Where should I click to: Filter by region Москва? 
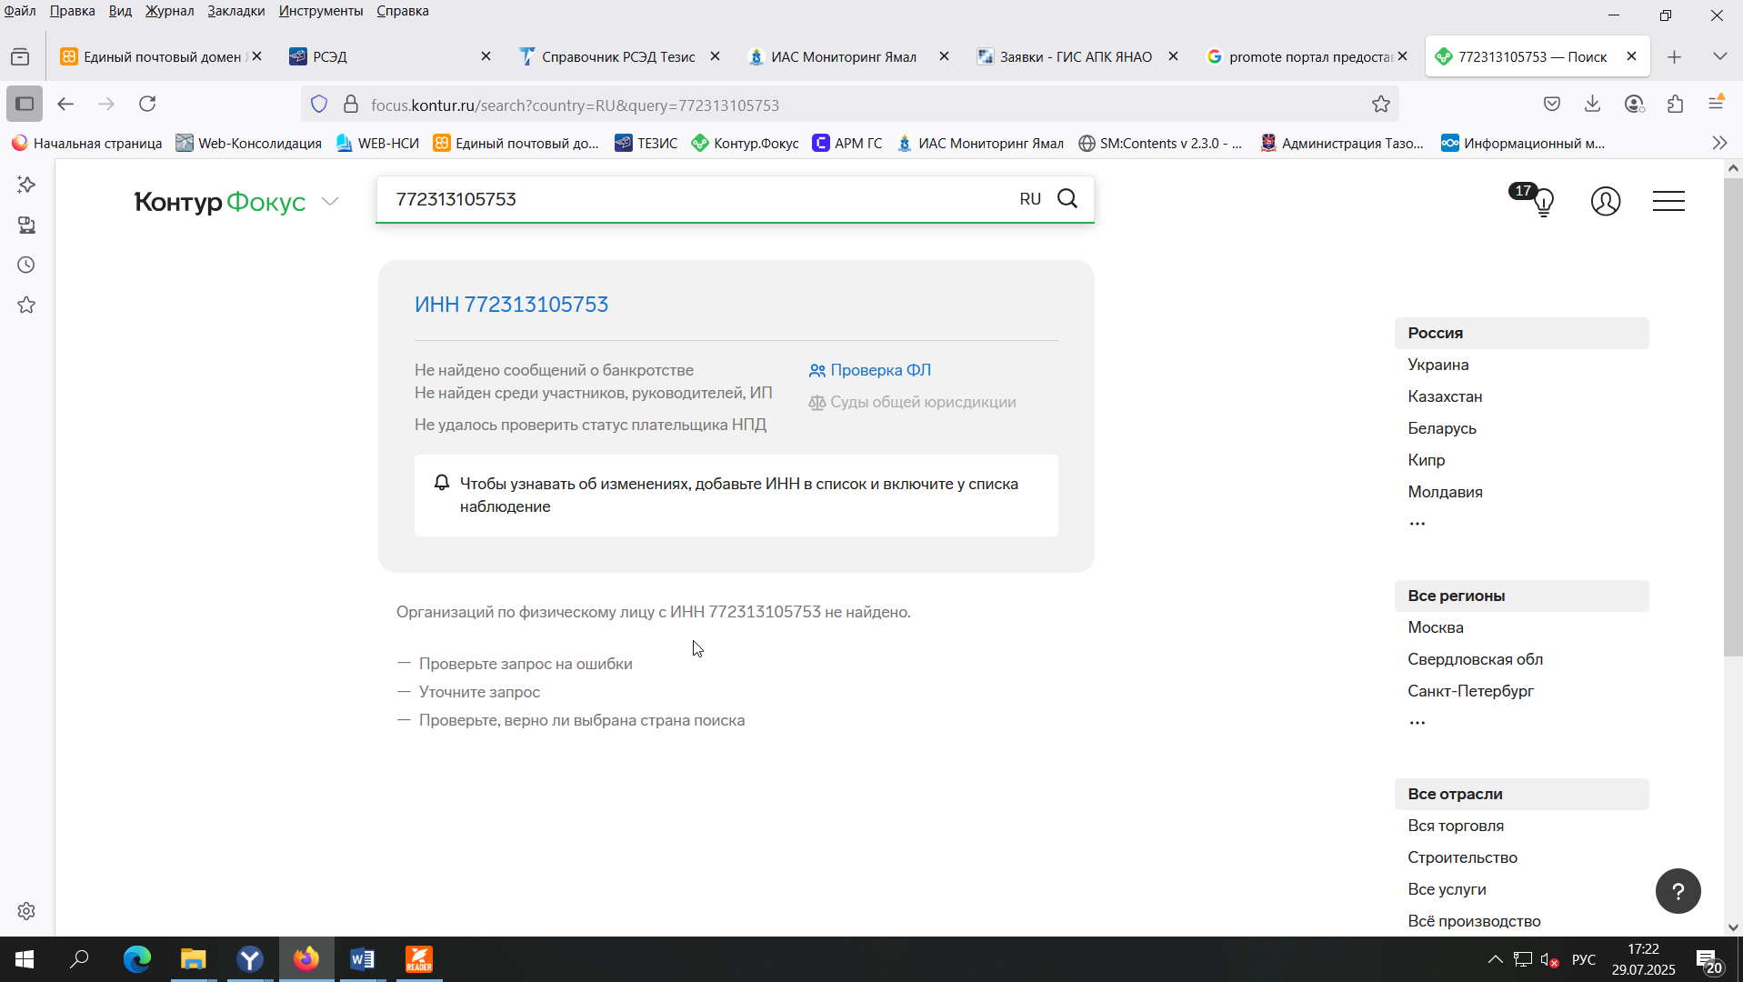coord(1435,627)
